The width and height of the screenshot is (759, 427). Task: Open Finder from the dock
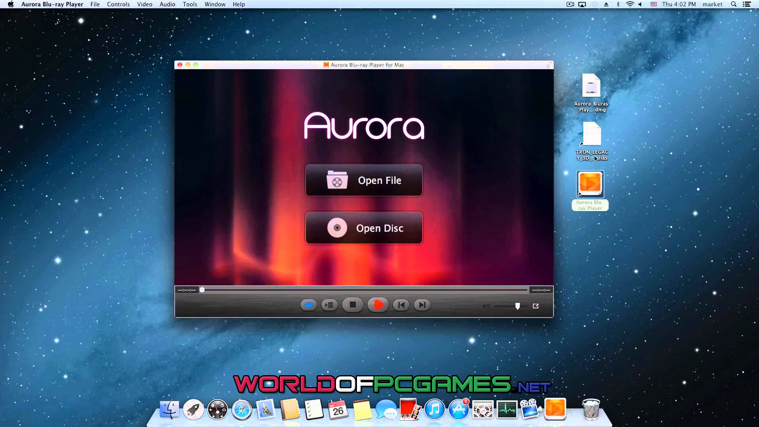169,409
